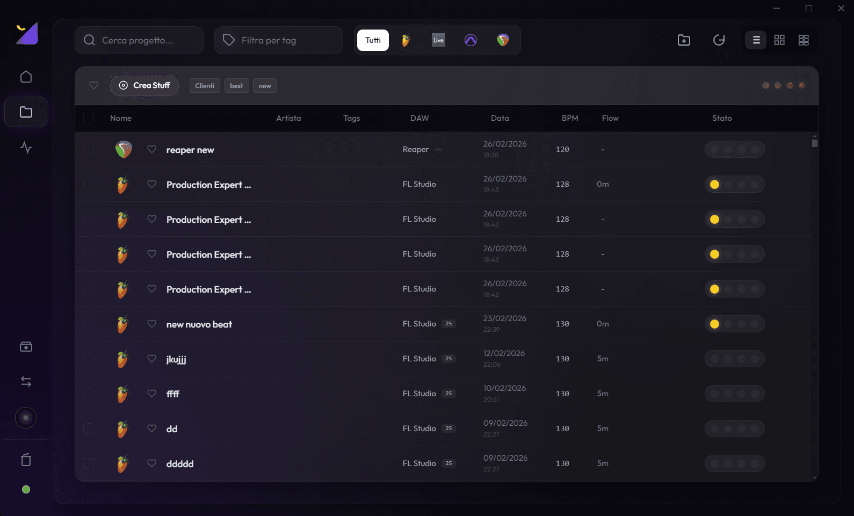Viewport: 854px width, 516px height.
Task: Click FL Studio icon on ddddd row
Action: click(123, 464)
